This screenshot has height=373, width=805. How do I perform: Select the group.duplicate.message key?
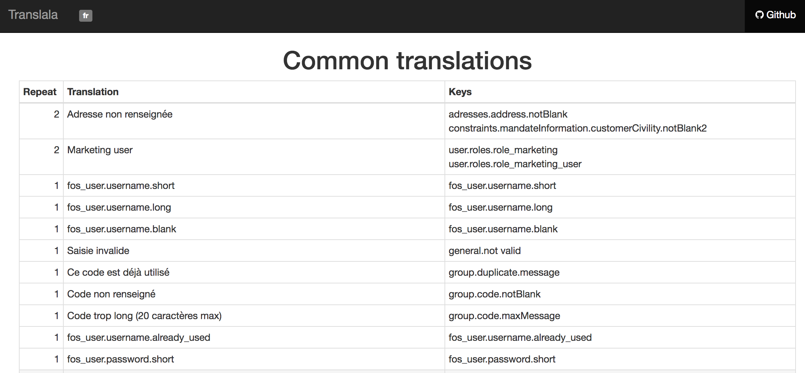[x=504, y=273]
